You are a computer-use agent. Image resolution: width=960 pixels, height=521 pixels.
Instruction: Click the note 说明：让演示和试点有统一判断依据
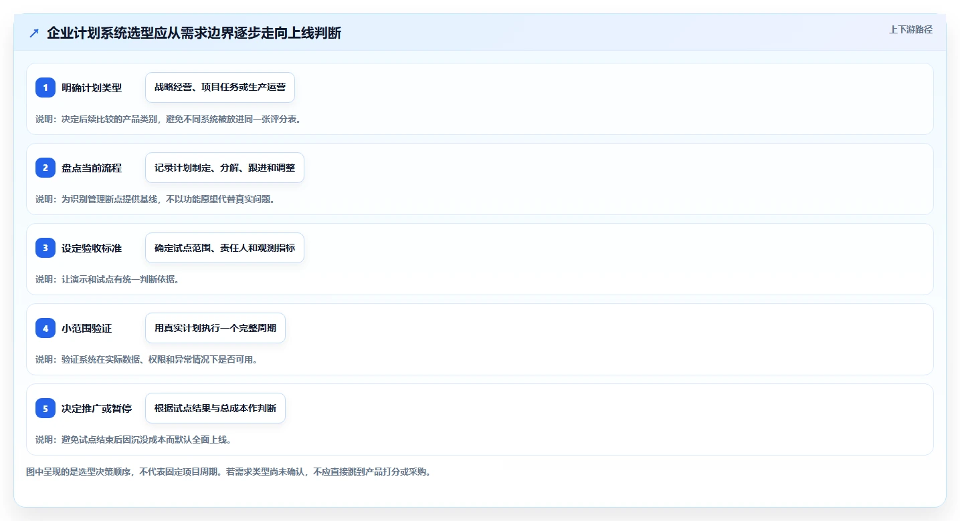pos(107,279)
